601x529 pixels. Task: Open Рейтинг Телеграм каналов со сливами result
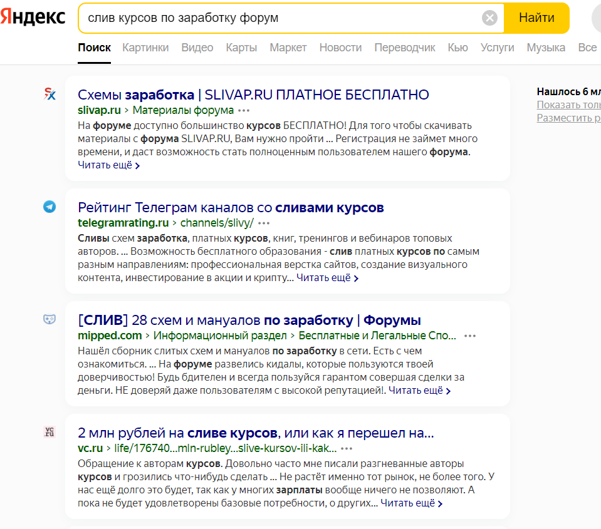[231, 207]
